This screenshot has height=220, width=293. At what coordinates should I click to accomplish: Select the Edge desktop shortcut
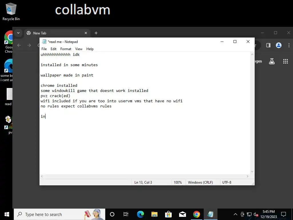(7, 70)
